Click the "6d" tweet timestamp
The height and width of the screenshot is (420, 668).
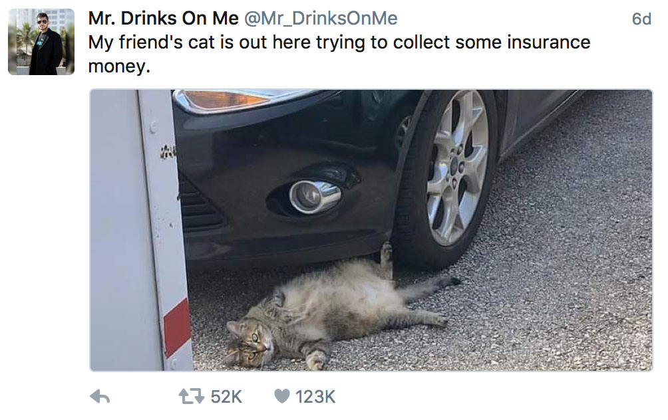pos(641,19)
